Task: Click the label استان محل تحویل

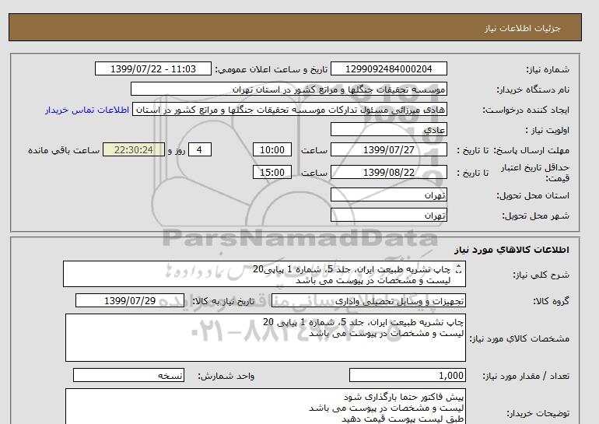Action: pos(533,195)
